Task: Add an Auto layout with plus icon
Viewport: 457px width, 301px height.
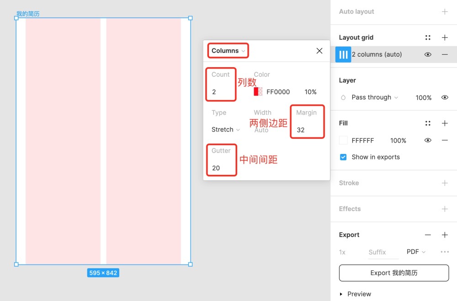Action: [x=445, y=12]
